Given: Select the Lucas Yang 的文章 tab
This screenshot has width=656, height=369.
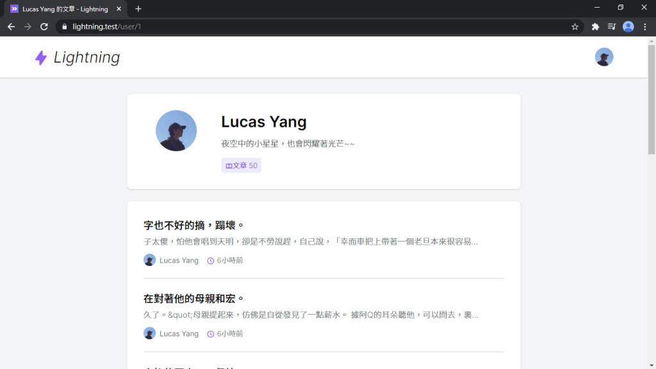Looking at the screenshot, I should click(65, 9).
